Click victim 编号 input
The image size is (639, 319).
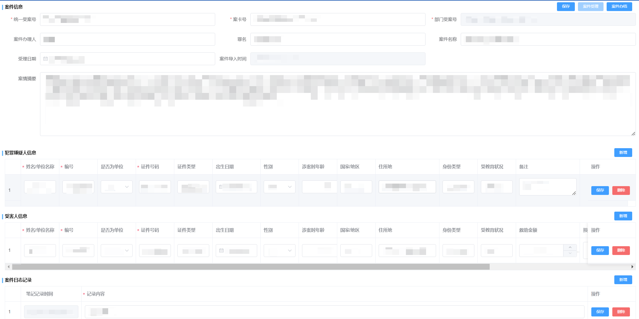point(78,250)
